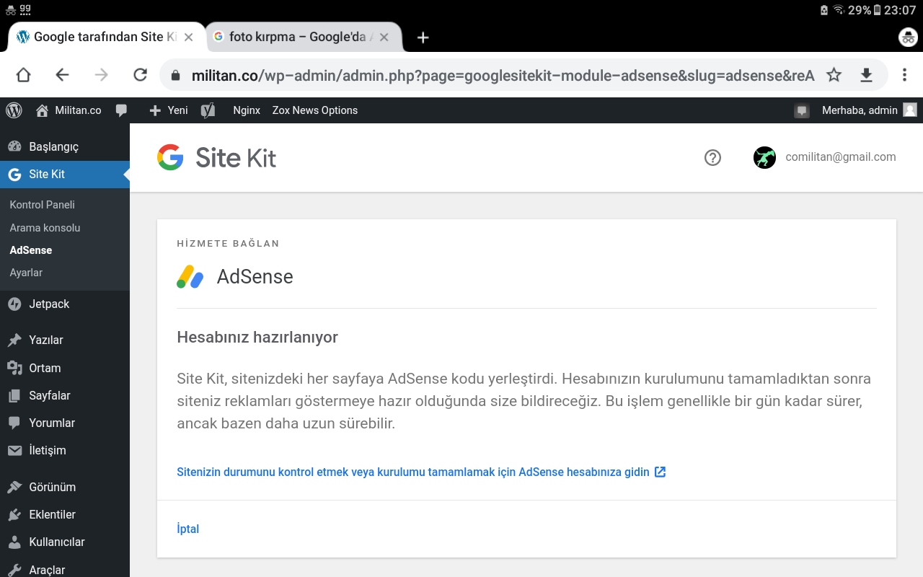923x577 pixels.
Task: Select the Google tarafından Site Kit tab
Action: [x=106, y=38]
